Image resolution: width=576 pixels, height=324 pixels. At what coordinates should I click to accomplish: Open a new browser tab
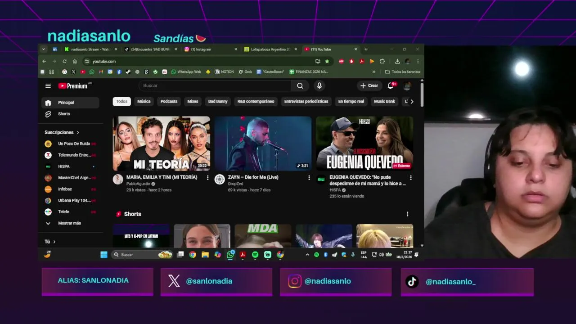click(x=366, y=49)
